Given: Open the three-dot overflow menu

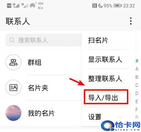Looking at the screenshot, I should click(x=131, y=21).
